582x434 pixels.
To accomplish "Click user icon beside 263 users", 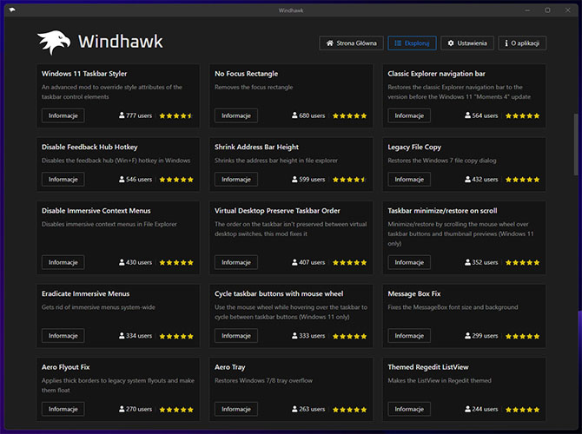I will [294, 409].
